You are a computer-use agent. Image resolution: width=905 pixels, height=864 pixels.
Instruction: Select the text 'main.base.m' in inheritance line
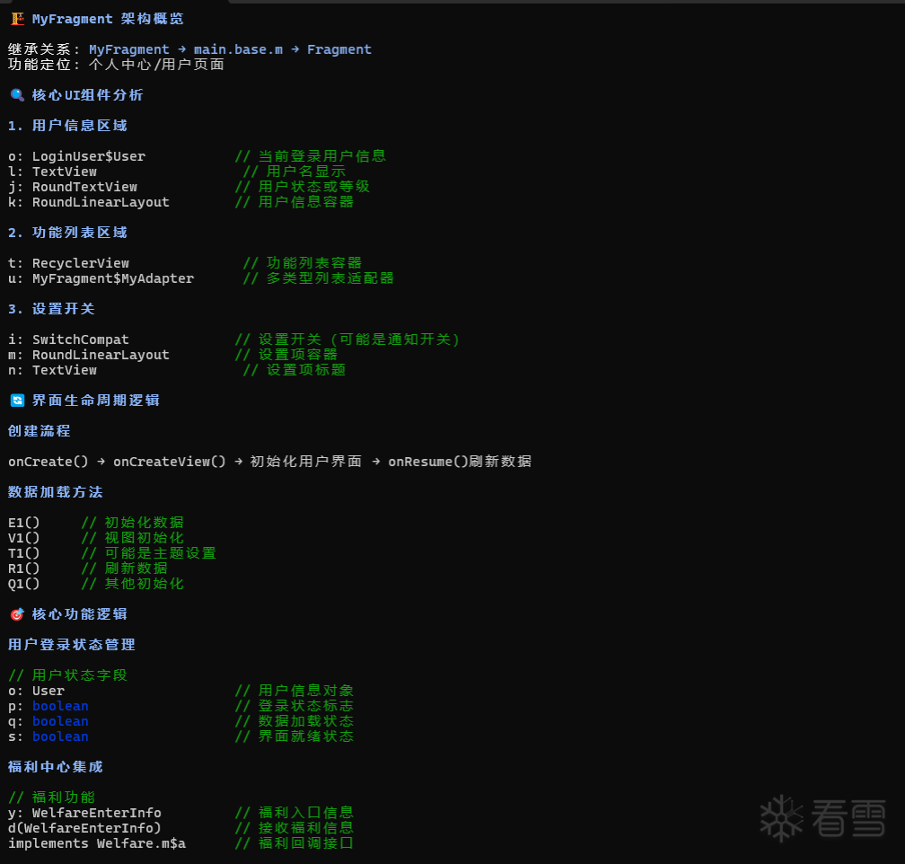point(238,49)
